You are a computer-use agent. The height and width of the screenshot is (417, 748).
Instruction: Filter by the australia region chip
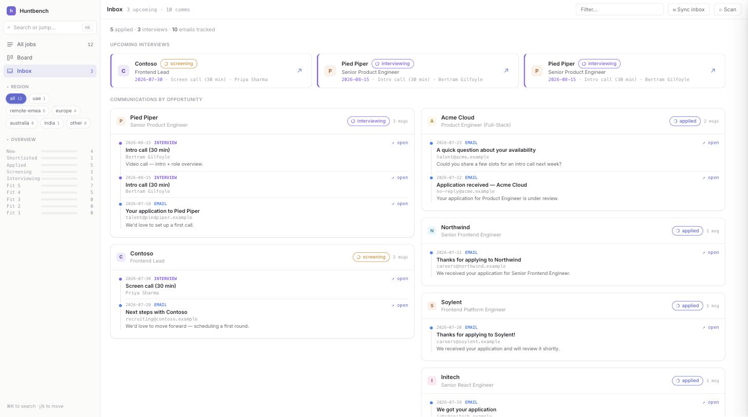click(22, 123)
